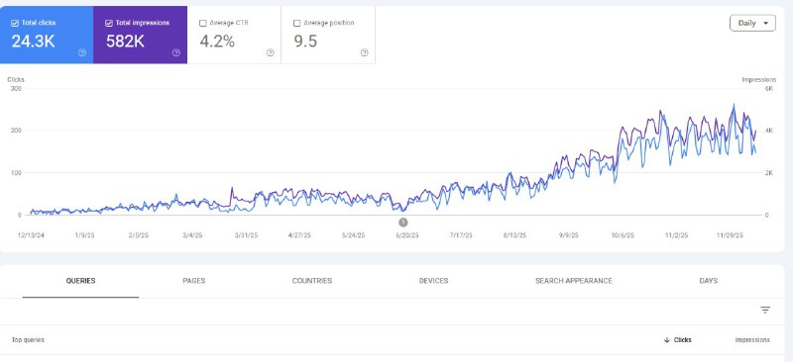Click the 8/13/25 date axis label
The image size is (793, 362).
pos(514,235)
